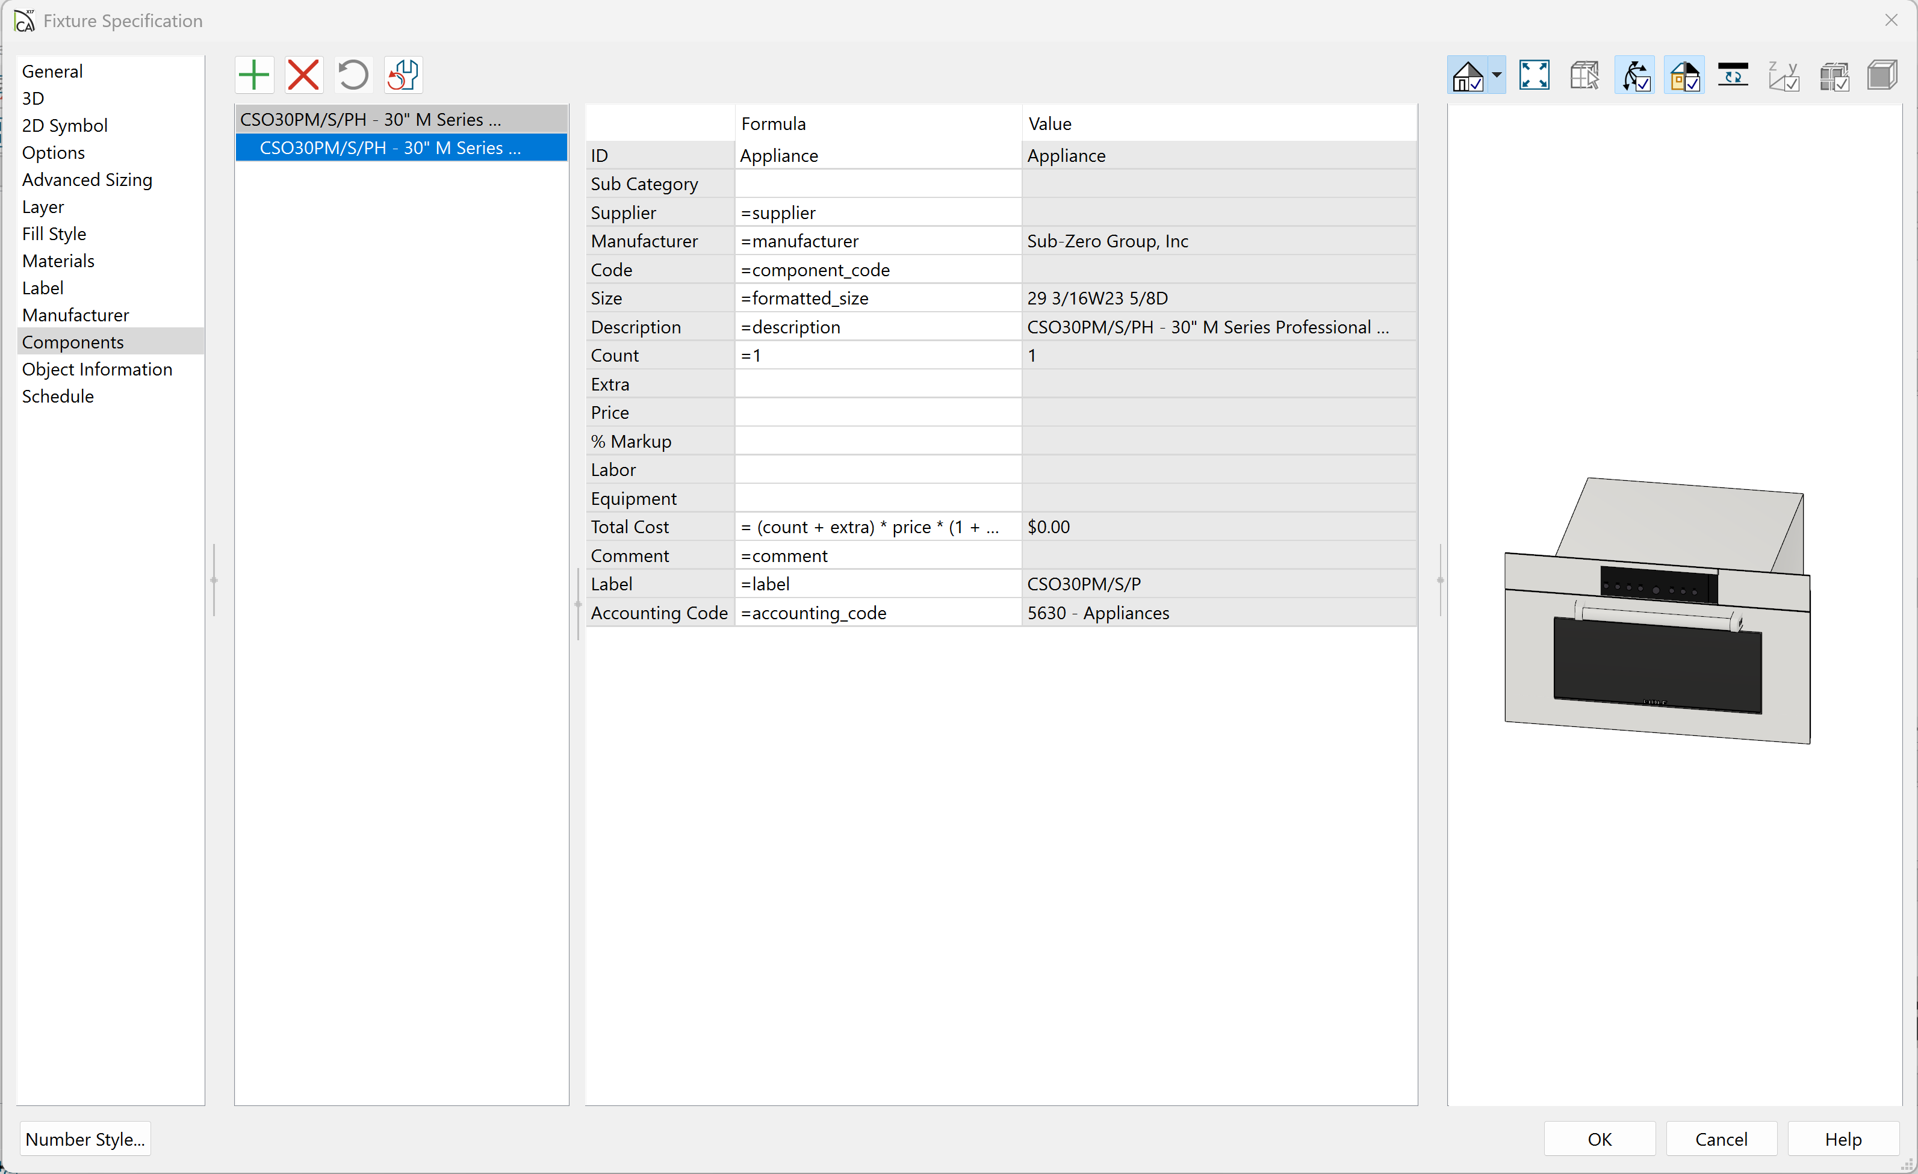The width and height of the screenshot is (1918, 1174).
Task: Open the Materials panel
Action: click(x=58, y=261)
